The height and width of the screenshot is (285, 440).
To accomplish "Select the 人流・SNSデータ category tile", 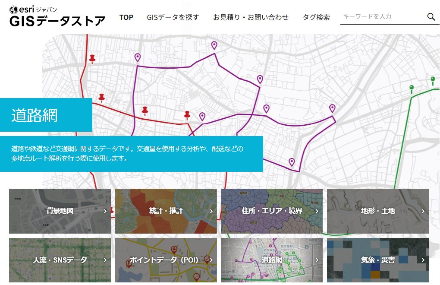I will coord(60,260).
